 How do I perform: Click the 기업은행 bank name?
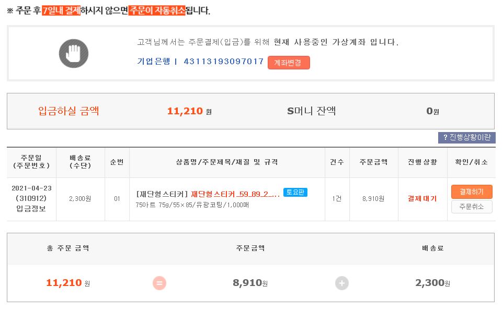click(154, 62)
